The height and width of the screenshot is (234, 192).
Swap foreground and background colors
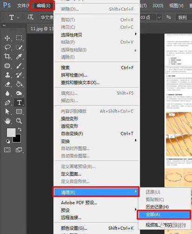20,129
